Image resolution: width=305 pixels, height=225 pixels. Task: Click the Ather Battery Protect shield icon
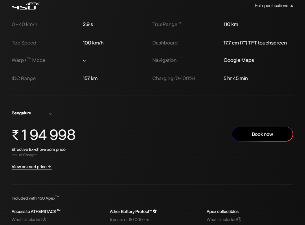pyautogui.click(x=155, y=211)
